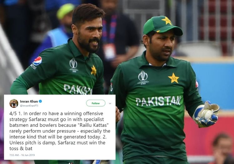Click the "toss & bat" last line of tweet

click(21, 148)
